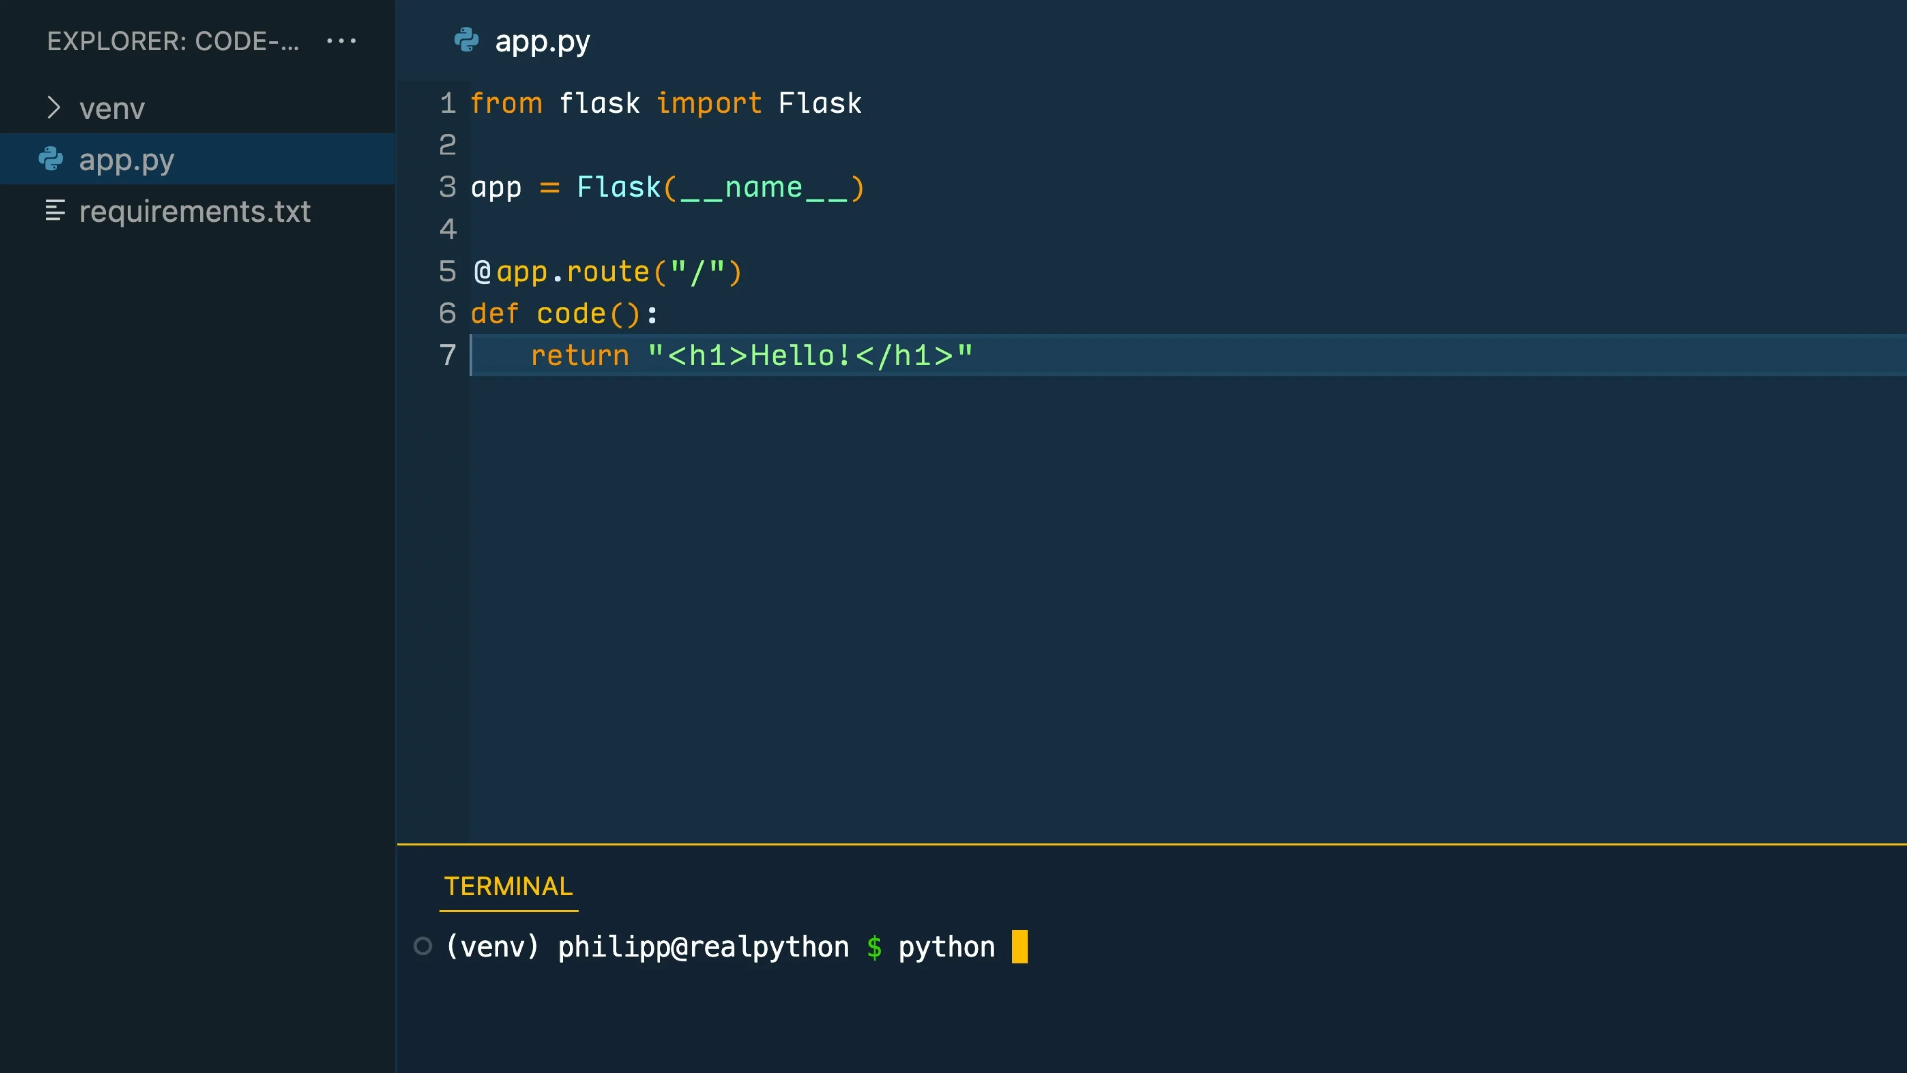Click the circle indicator before the terminal prompt

[x=423, y=946]
